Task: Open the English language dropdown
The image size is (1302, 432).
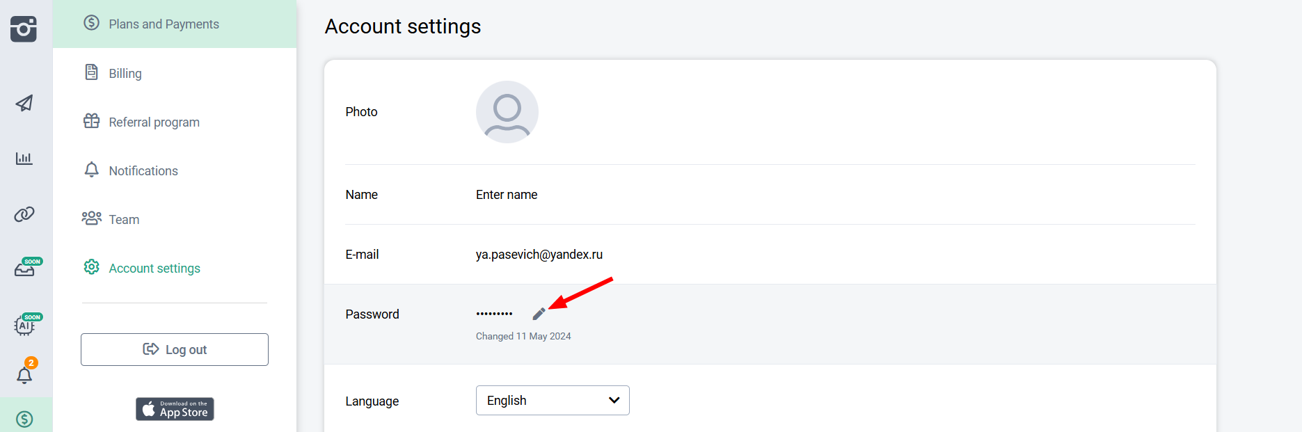Action: tap(553, 401)
